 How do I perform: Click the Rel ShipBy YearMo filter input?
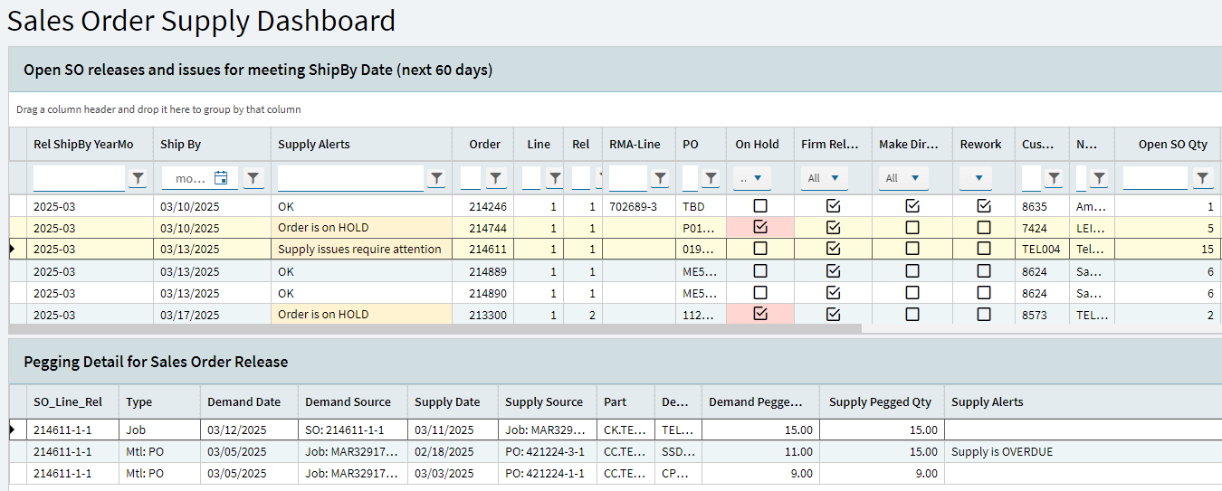[x=79, y=178]
